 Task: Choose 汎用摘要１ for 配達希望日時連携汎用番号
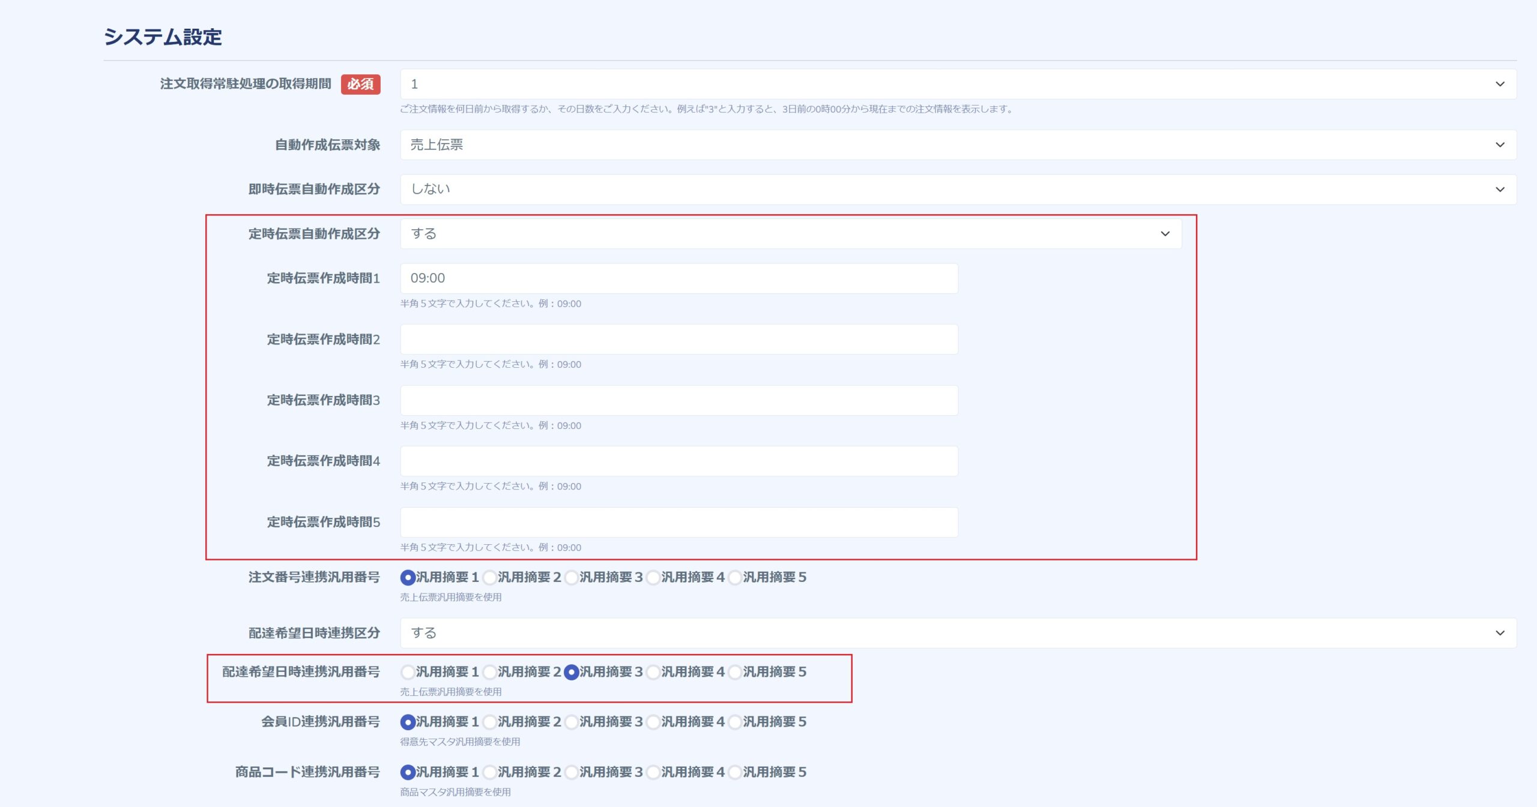tap(408, 672)
